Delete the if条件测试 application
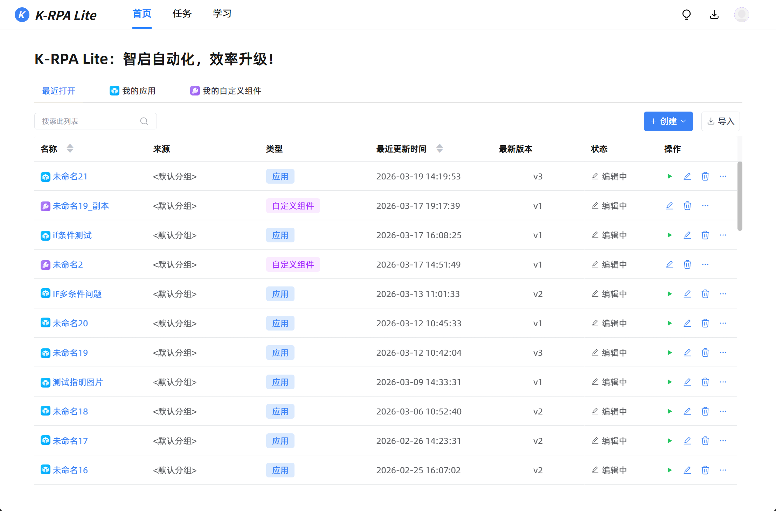Image resolution: width=776 pixels, height=511 pixels. coord(705,235)
